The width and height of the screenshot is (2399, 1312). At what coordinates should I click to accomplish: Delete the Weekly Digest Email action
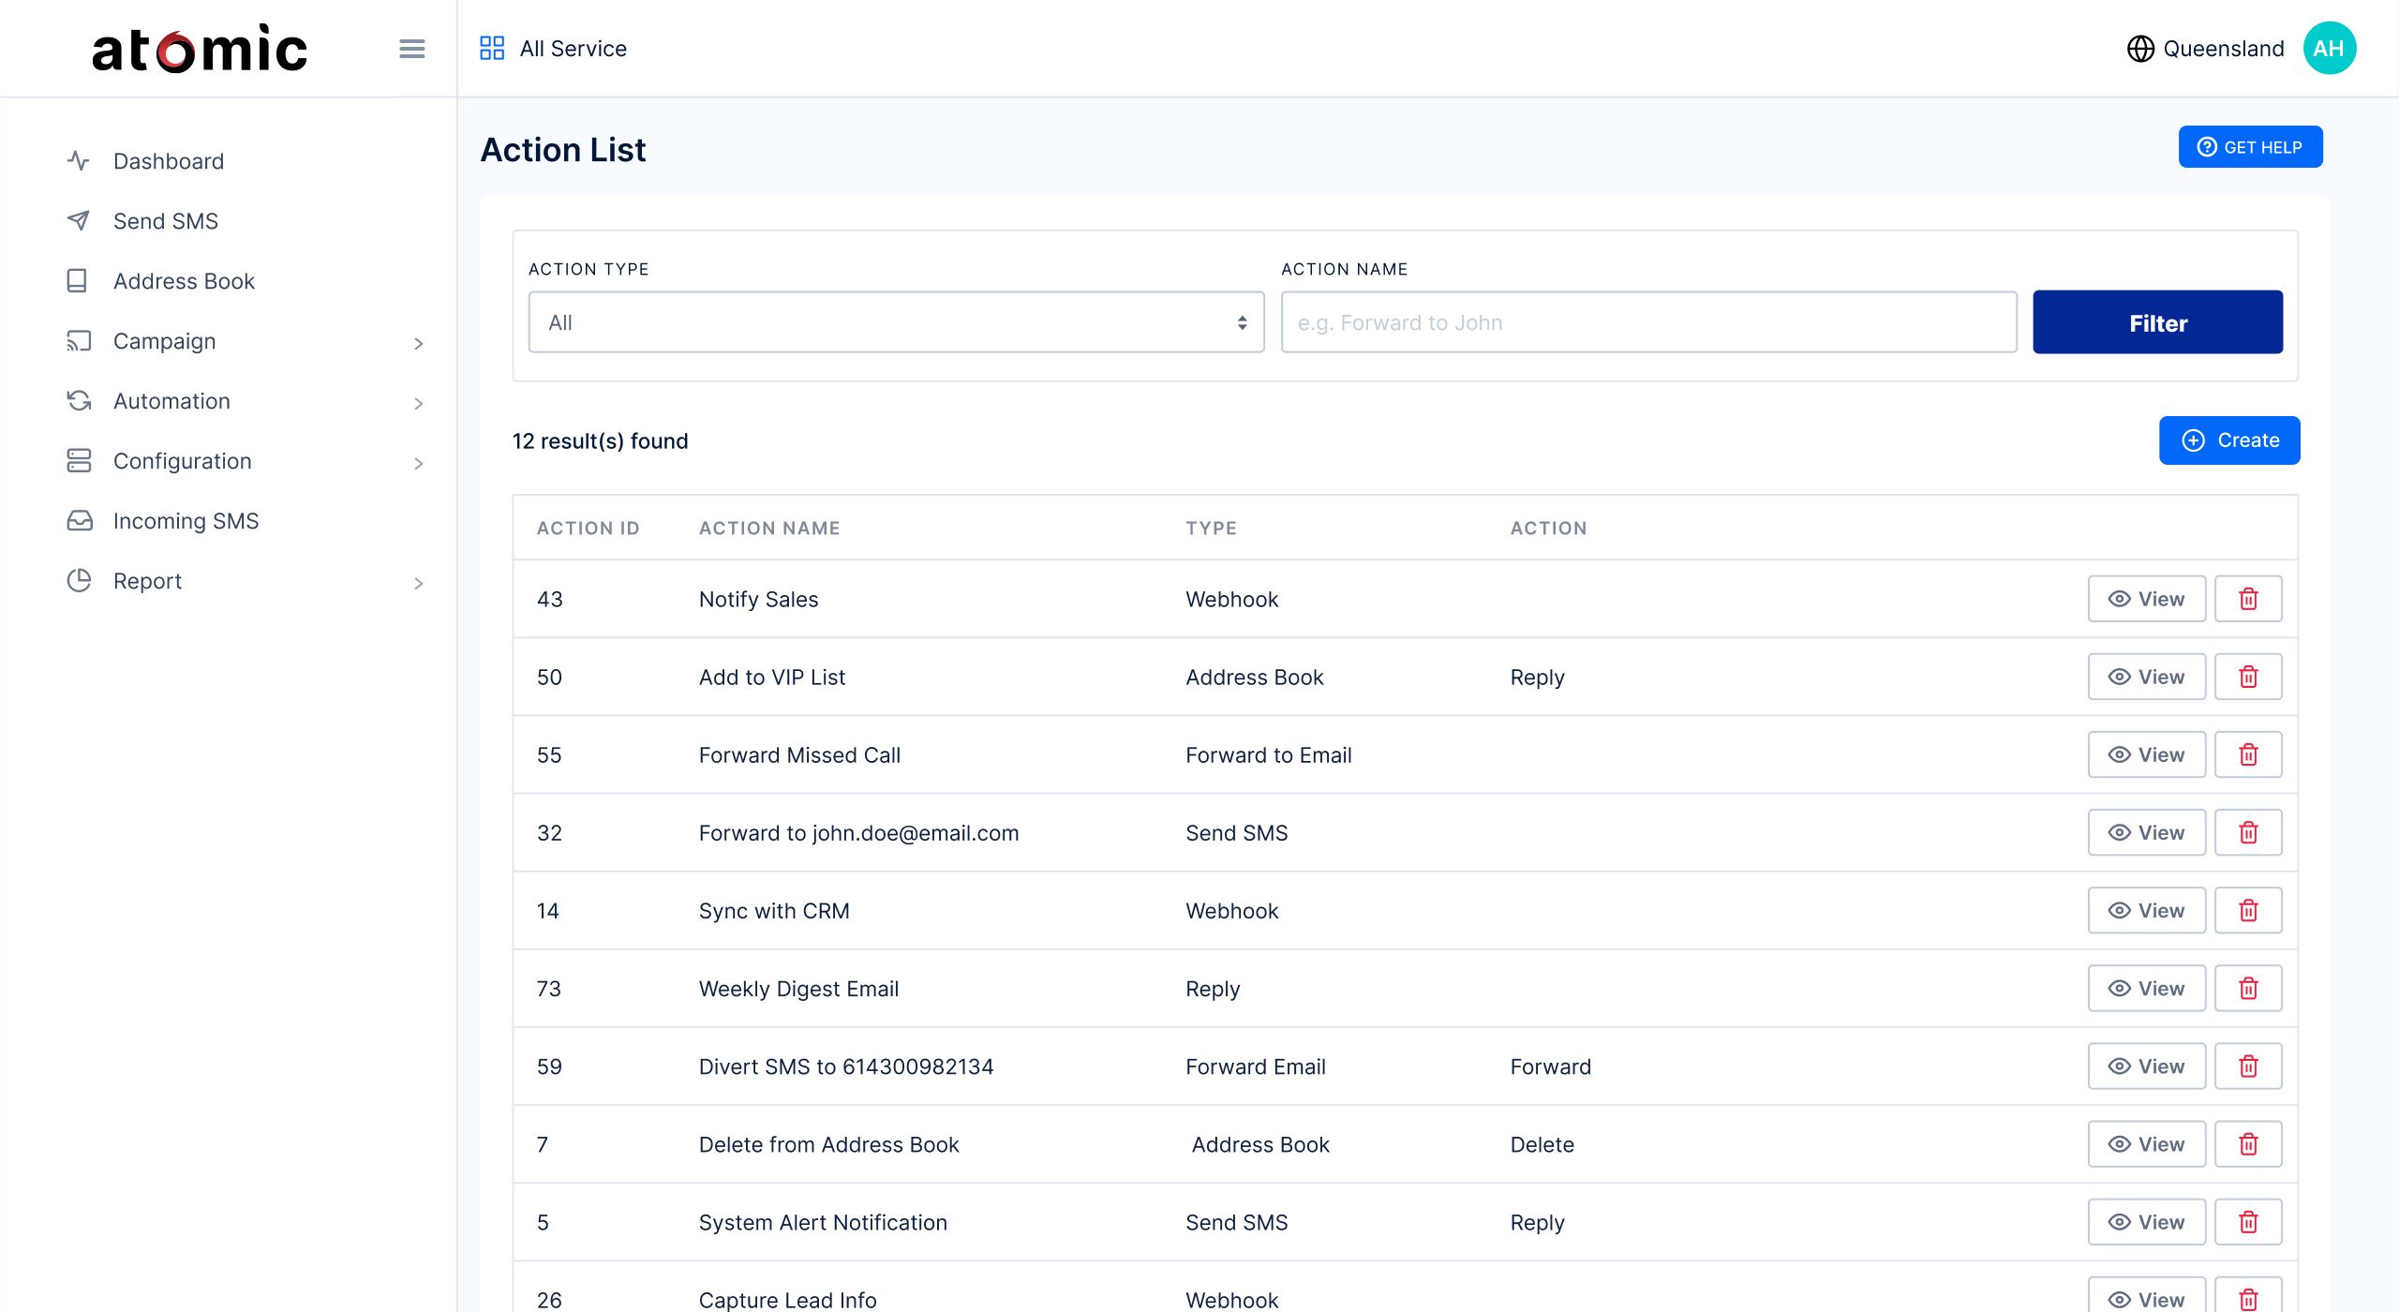tap(2247, 988)
